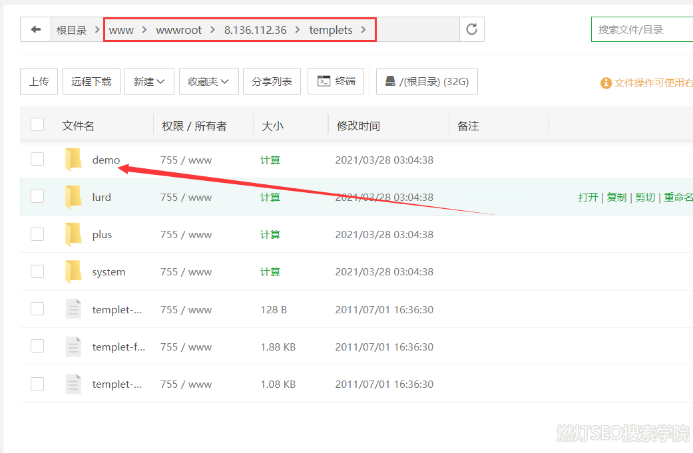Check the demo folder checkbox
The width and height of the screenshot is (693, 453).
point(37,160)
